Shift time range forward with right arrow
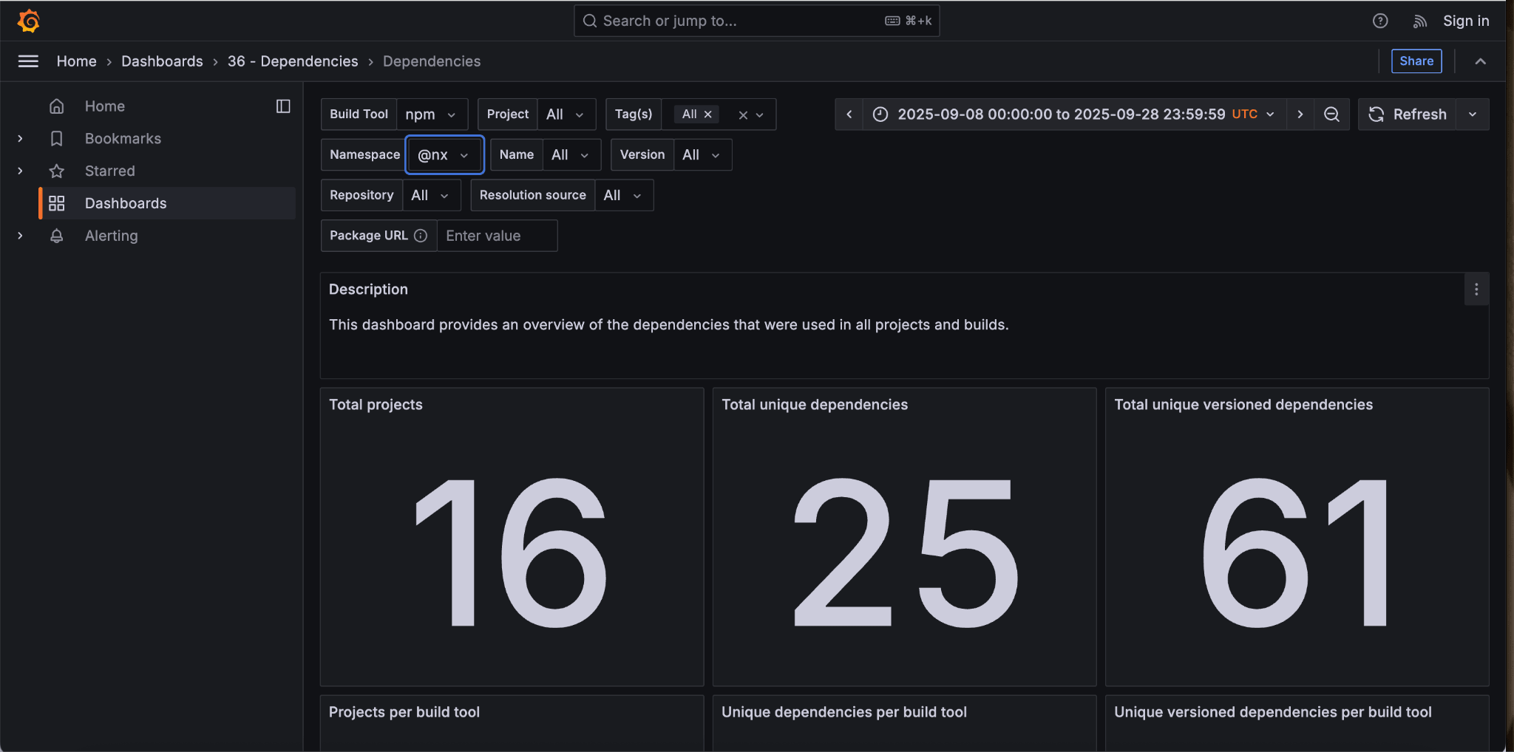1514x752 pixels. point(1300,114)
